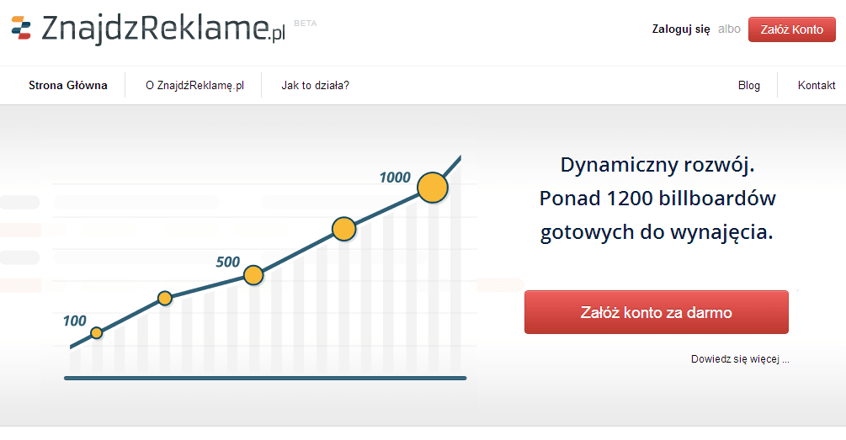Screen dimensions: 846x440
Task: Navigate to the Kontakt page
Action: tap(817, 85)
